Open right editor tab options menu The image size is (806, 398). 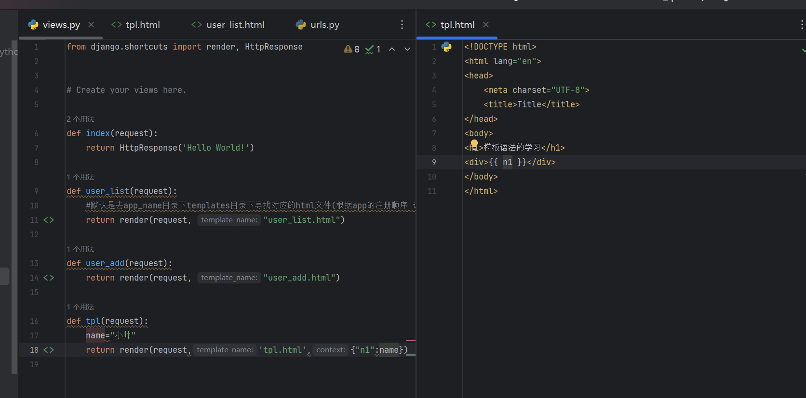click(x=802, y=25)
